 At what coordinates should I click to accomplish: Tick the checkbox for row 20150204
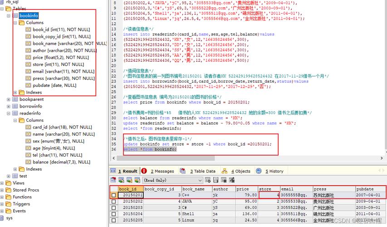113,214
